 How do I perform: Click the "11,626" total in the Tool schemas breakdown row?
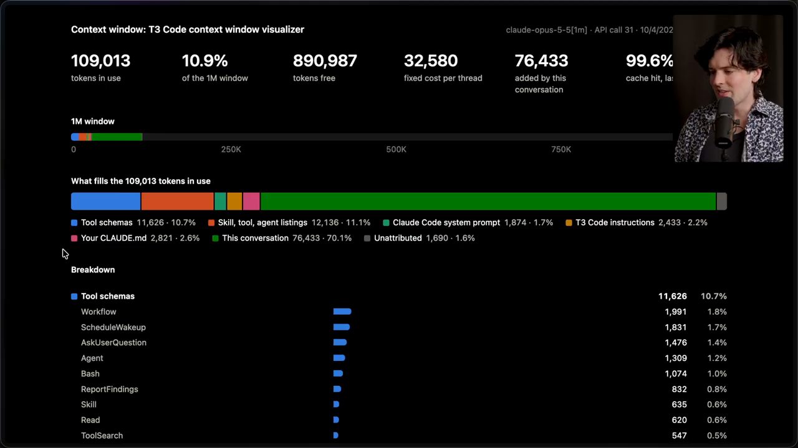tap(673, 296)
